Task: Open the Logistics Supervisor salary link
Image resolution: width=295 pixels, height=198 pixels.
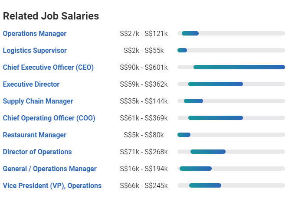Action: (35, 50)
